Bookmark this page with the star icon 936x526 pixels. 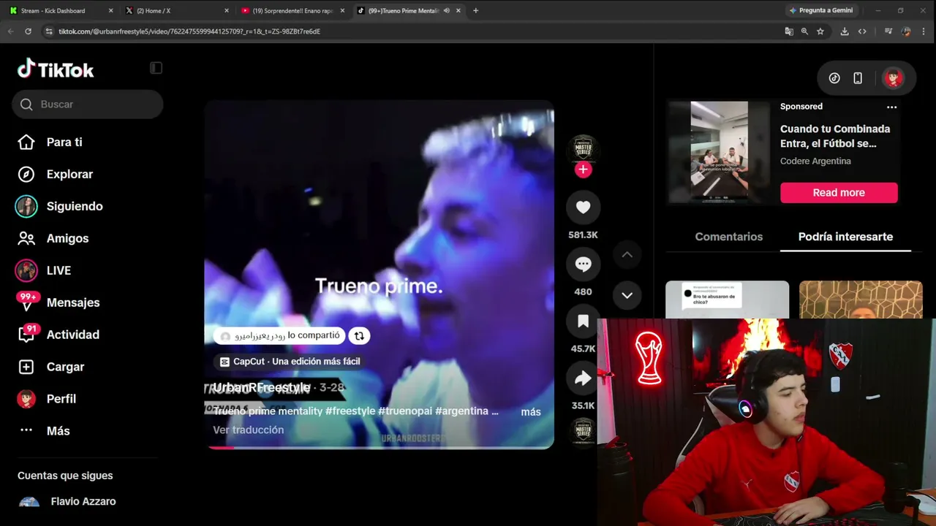tap(820, 31)
